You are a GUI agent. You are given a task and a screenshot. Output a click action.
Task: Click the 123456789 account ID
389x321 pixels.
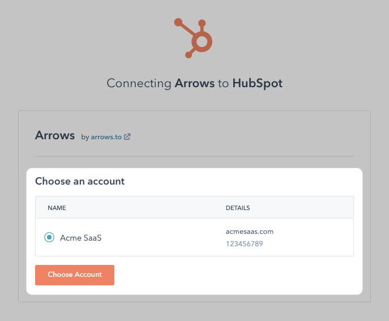pos(244,244)
